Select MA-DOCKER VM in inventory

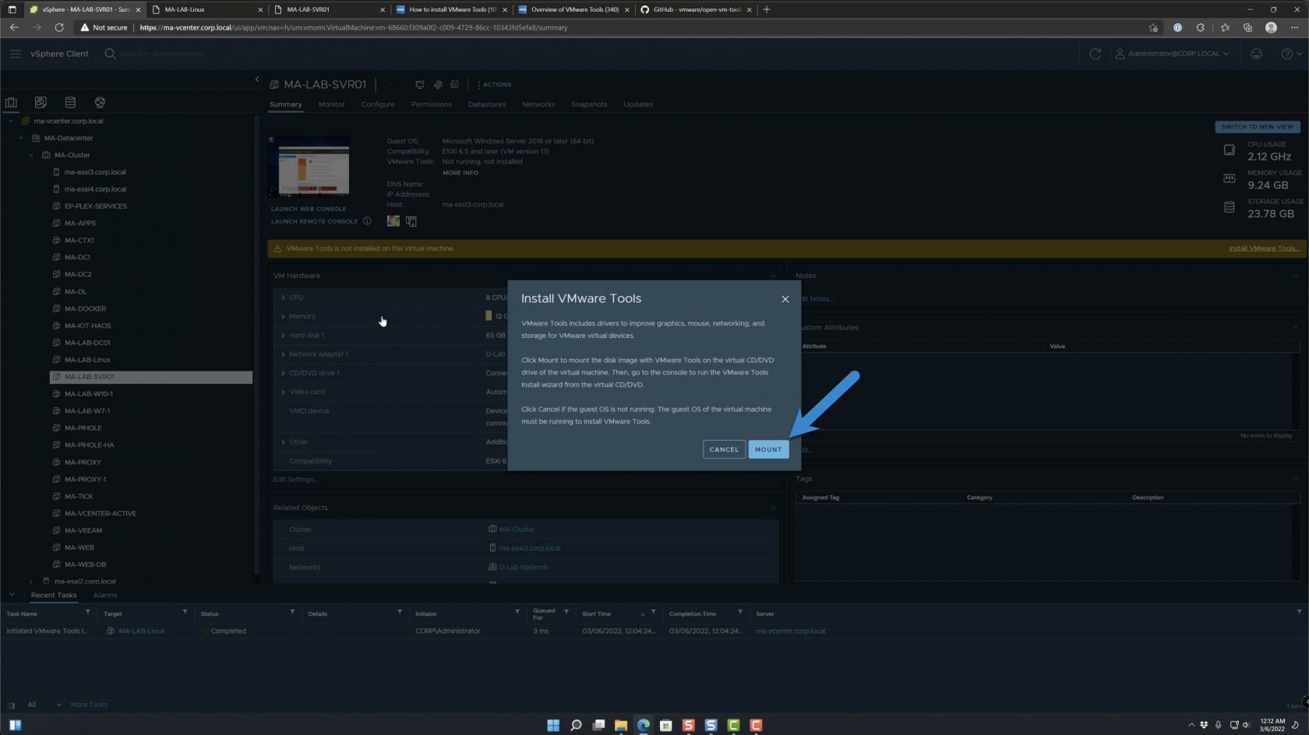click(x=85, y=308)
